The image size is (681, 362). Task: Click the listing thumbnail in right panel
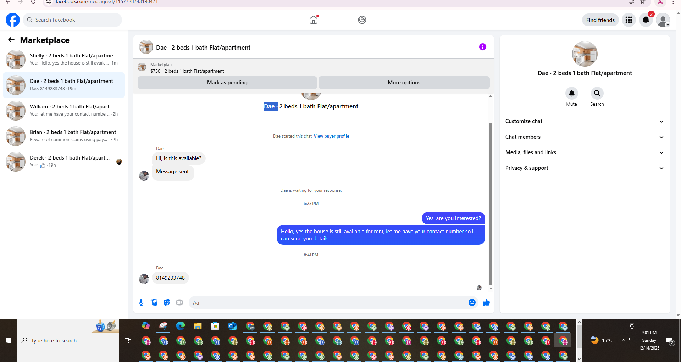[585, 54]
